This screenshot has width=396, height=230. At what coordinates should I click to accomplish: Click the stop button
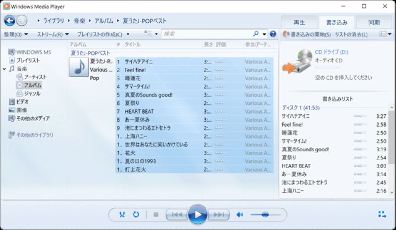click(x=156, y=215)
